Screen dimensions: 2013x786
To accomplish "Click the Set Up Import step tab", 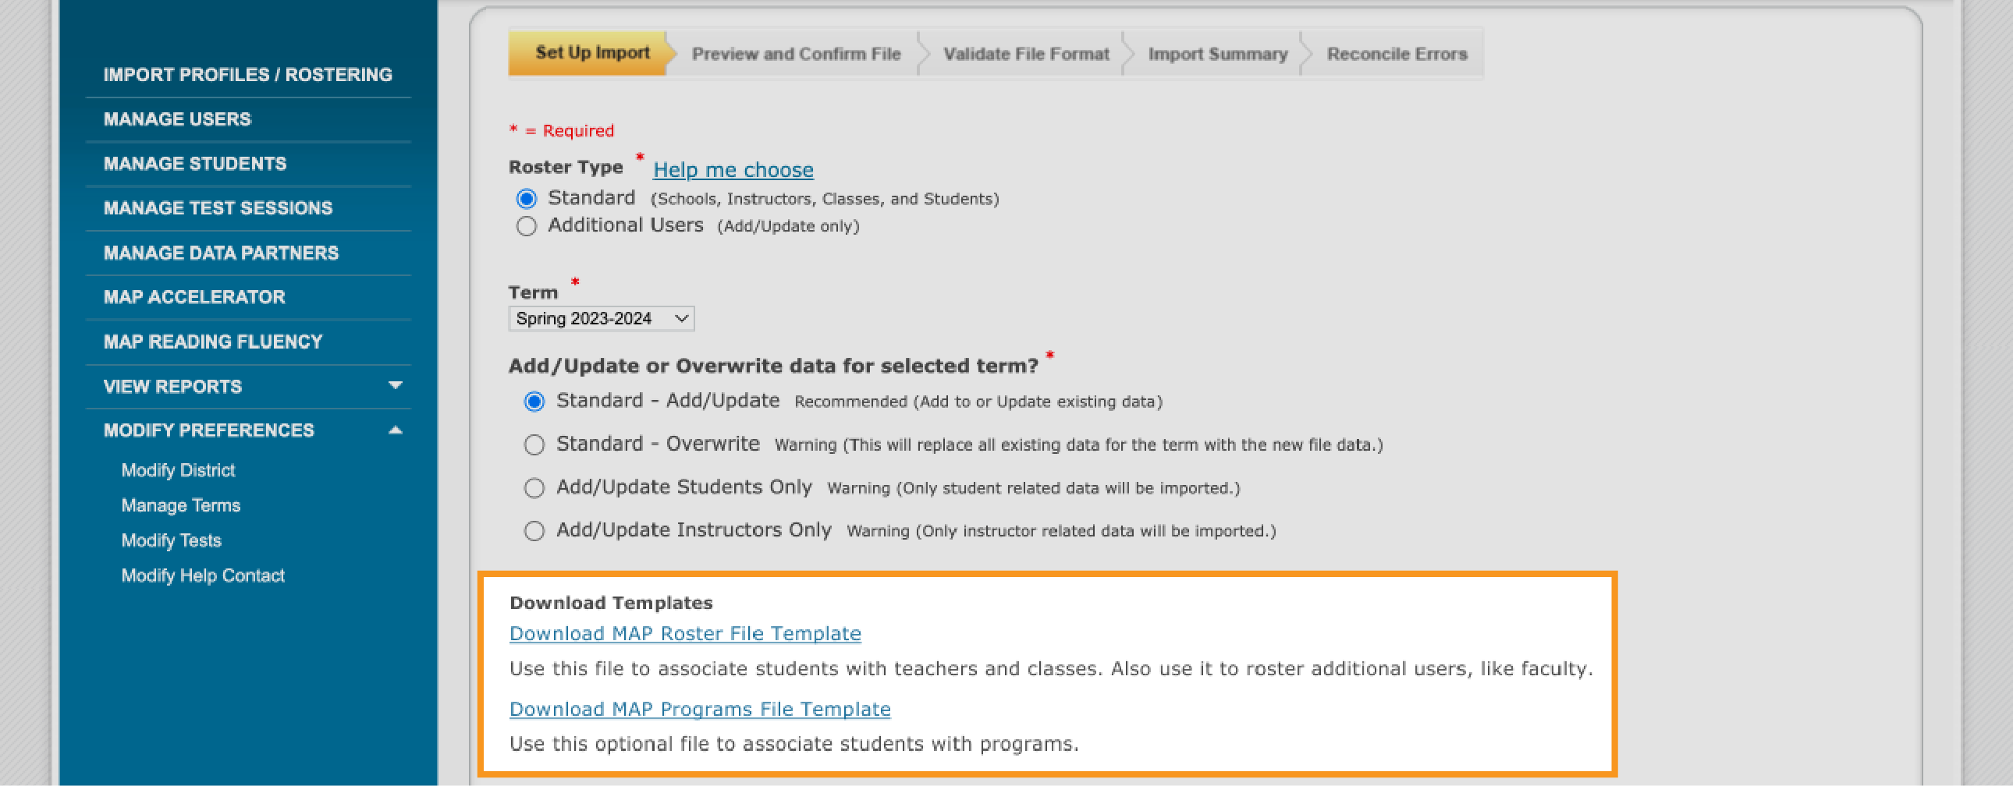I will click(591, 53).
